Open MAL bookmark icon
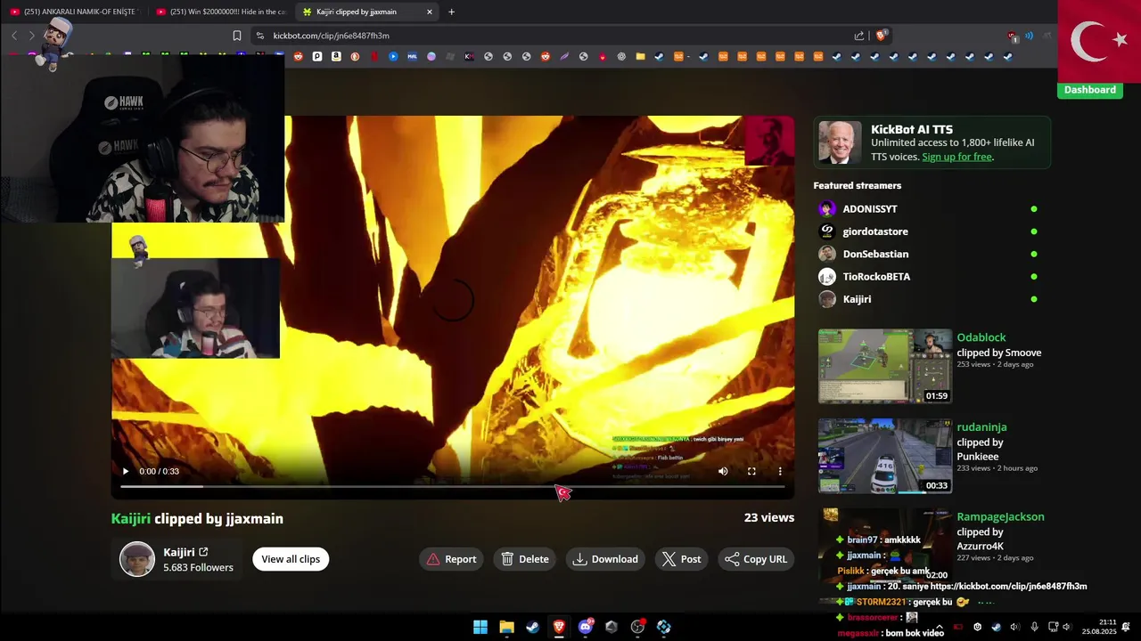Image resolution: width=1141 pixels, height=641 pixels. pyautogui.click(x=412, y=56)
